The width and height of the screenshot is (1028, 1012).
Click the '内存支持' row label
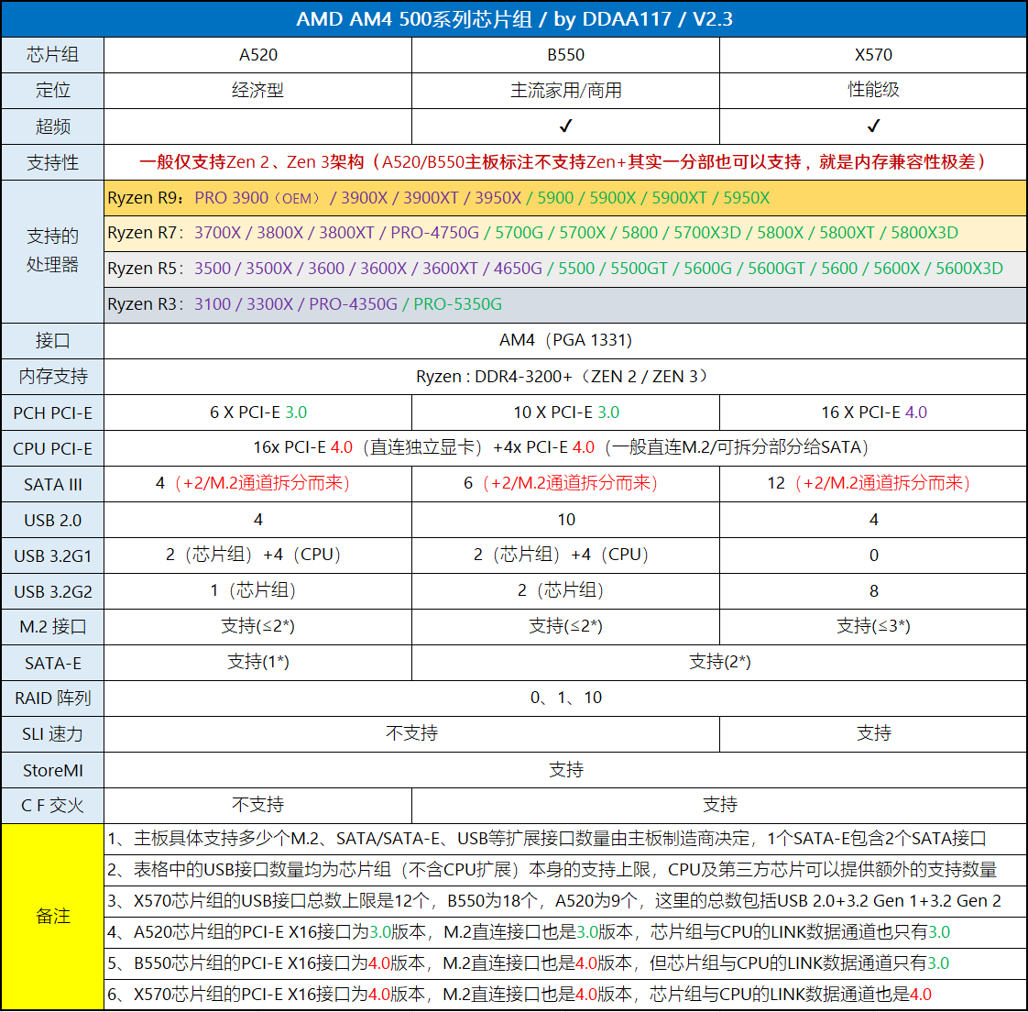52,377
